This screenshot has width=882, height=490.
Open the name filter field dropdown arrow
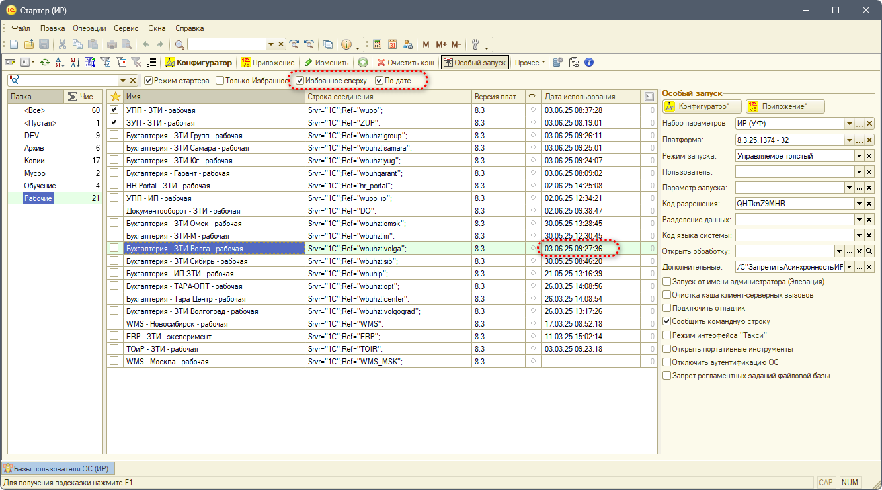pos(123,80)
